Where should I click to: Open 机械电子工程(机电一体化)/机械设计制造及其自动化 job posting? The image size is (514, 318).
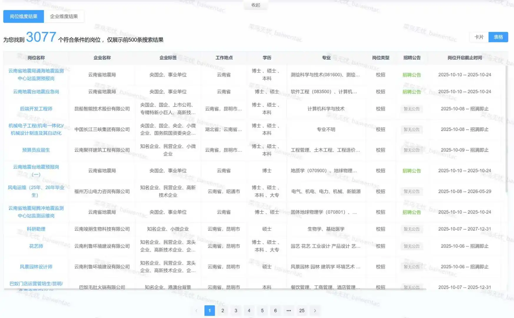[36, 130]
